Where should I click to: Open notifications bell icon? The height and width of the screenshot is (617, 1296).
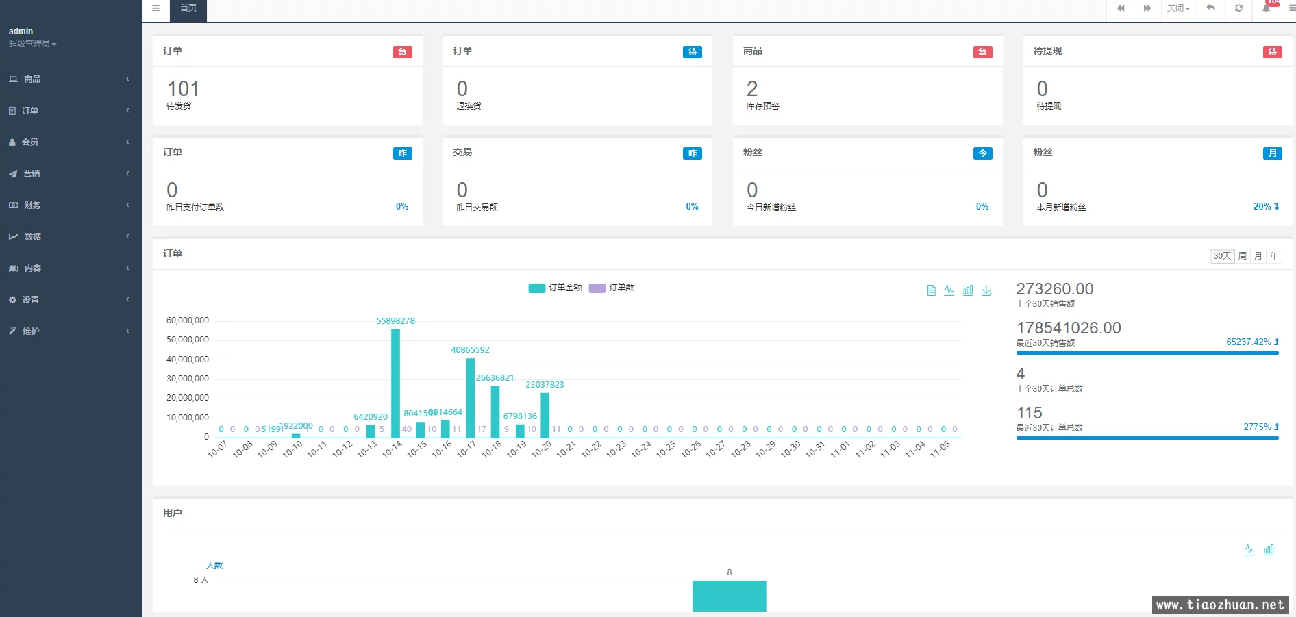click(1266, 8)
